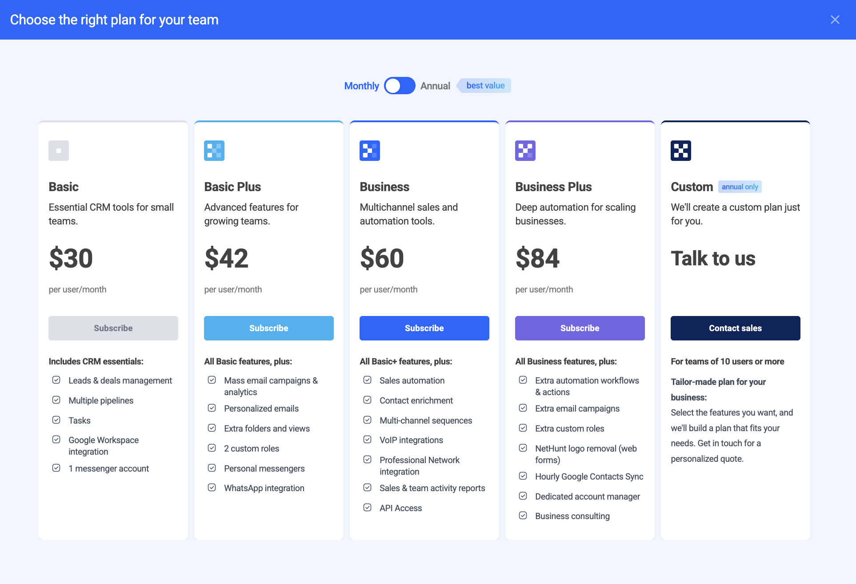Click the Business plan blue checker icon
The width and height of the screenshot is (856, 584).
coord(370,151)
